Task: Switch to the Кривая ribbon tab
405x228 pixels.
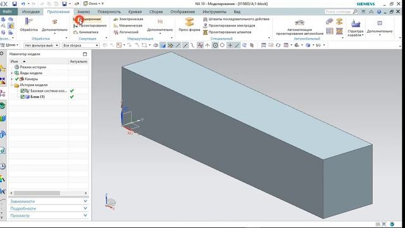Action: [135, 11]
